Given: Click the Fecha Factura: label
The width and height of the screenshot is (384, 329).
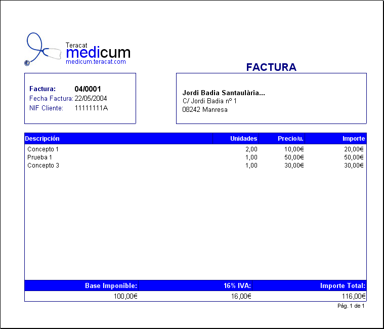Looking at the screenshot, I should click(x=51, y=99).
